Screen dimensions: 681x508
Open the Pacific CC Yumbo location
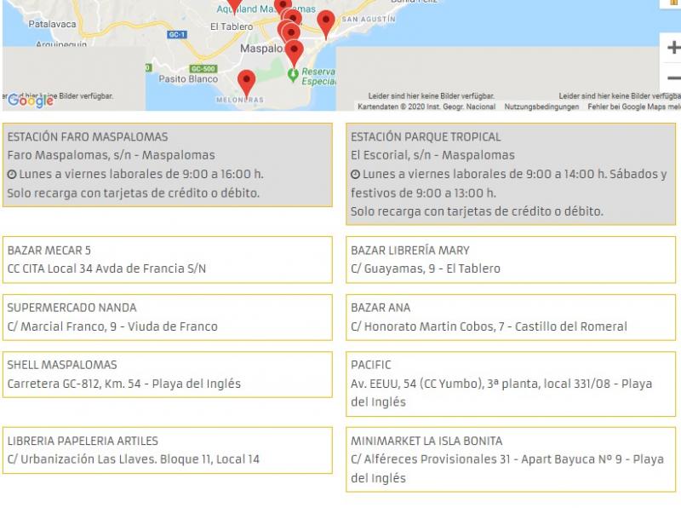[511, 384]
